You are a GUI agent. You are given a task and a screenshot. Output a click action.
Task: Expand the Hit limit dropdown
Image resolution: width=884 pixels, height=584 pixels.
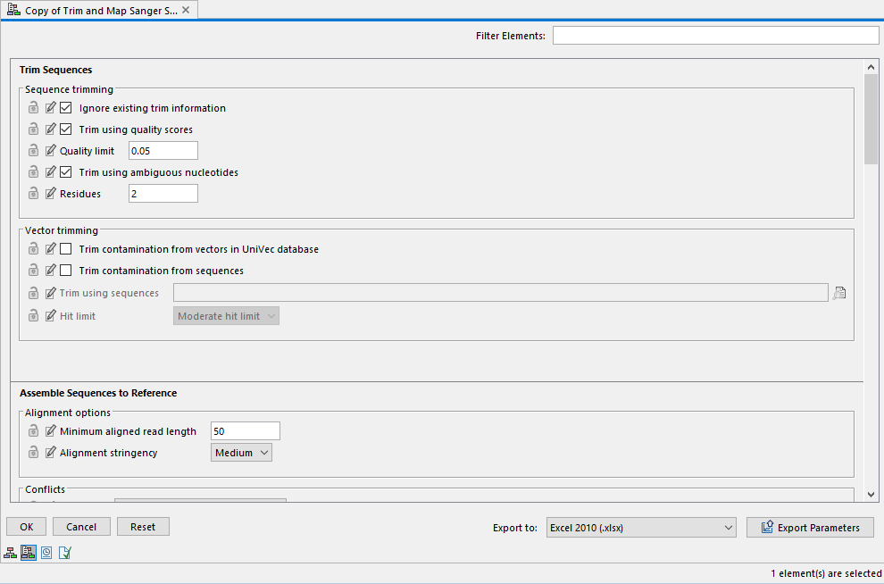click(225, 315)
